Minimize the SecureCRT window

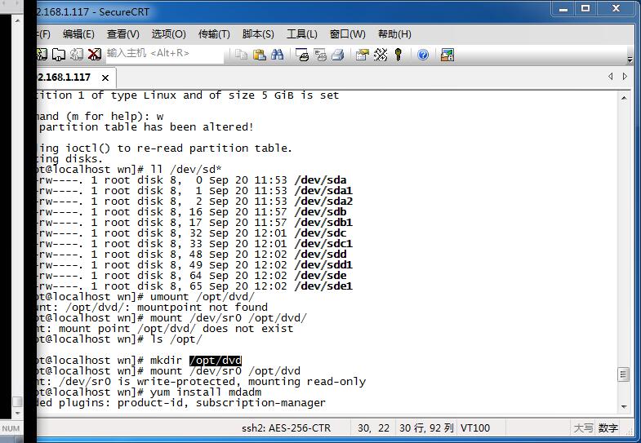[563, 9]
